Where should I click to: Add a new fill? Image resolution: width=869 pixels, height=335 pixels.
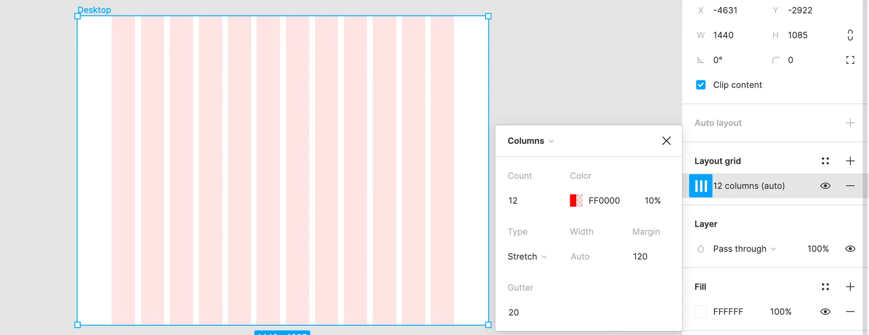coord(850,287)
